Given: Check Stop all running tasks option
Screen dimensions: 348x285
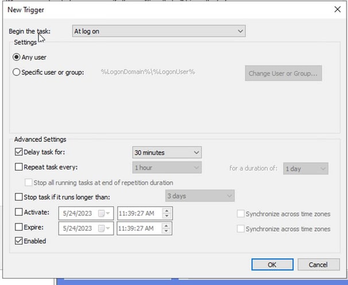Looking at the screenshot, I should (x=28, y=183).
